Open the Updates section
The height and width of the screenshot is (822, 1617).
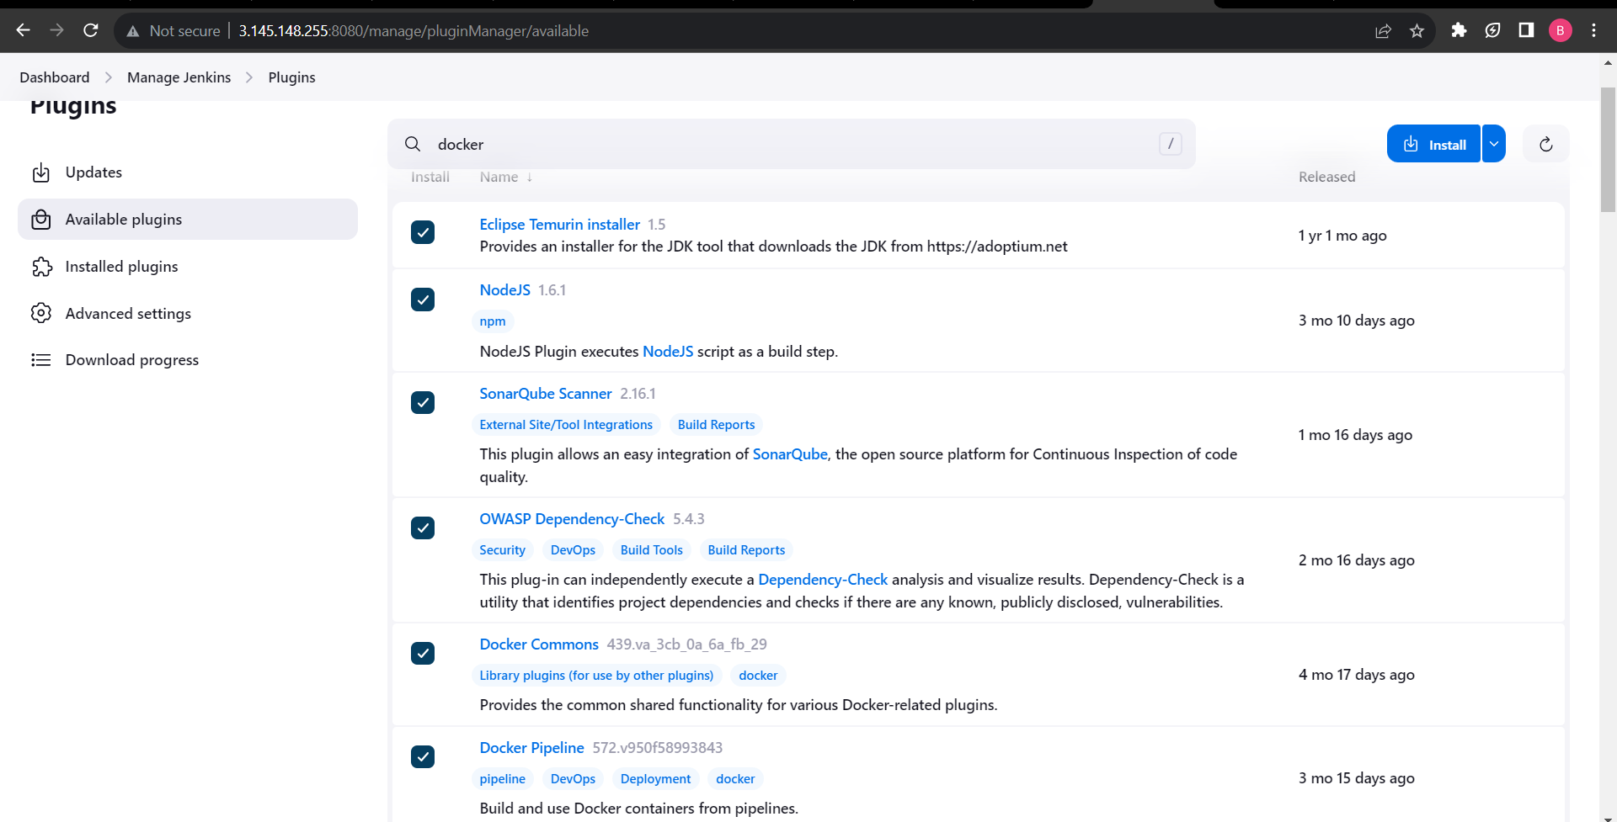point(188,172)
